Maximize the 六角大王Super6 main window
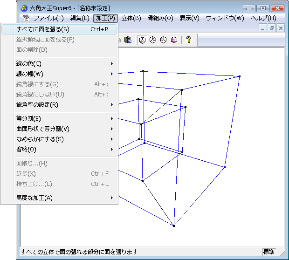The width and height of the screenshot is (289, 260). coord(263,8)
